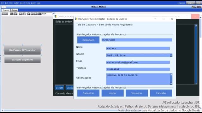Image resolution: width=202 pixels, height=113 pixels.
Task: Click the Print icon in toolbar
Action: coord(12,14)
